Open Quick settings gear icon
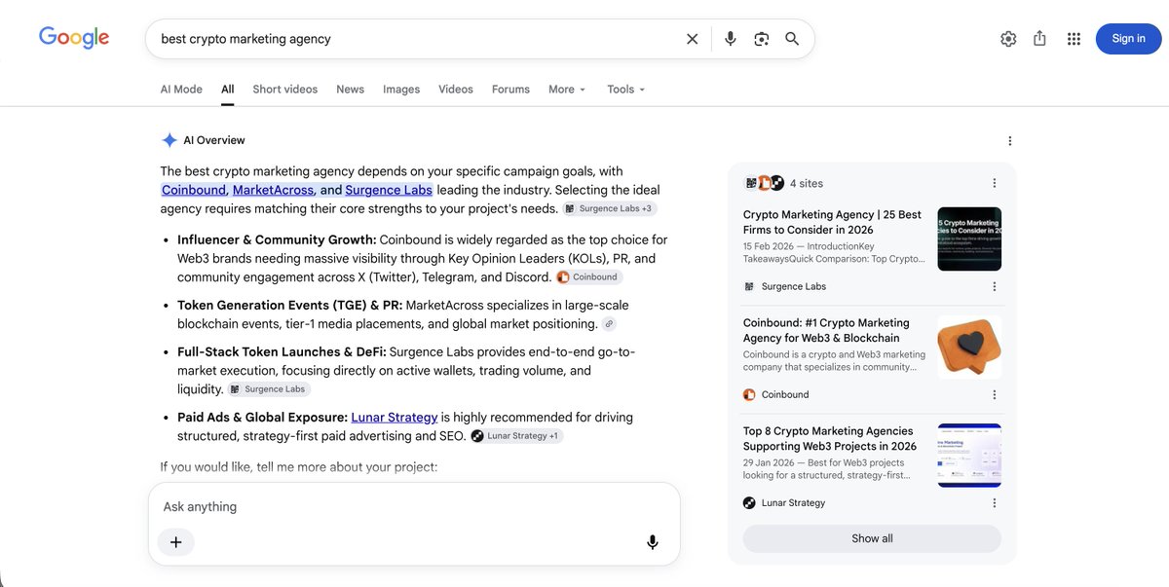The height and width of the screenshot is (587, 1169). tap(1008, 39)
